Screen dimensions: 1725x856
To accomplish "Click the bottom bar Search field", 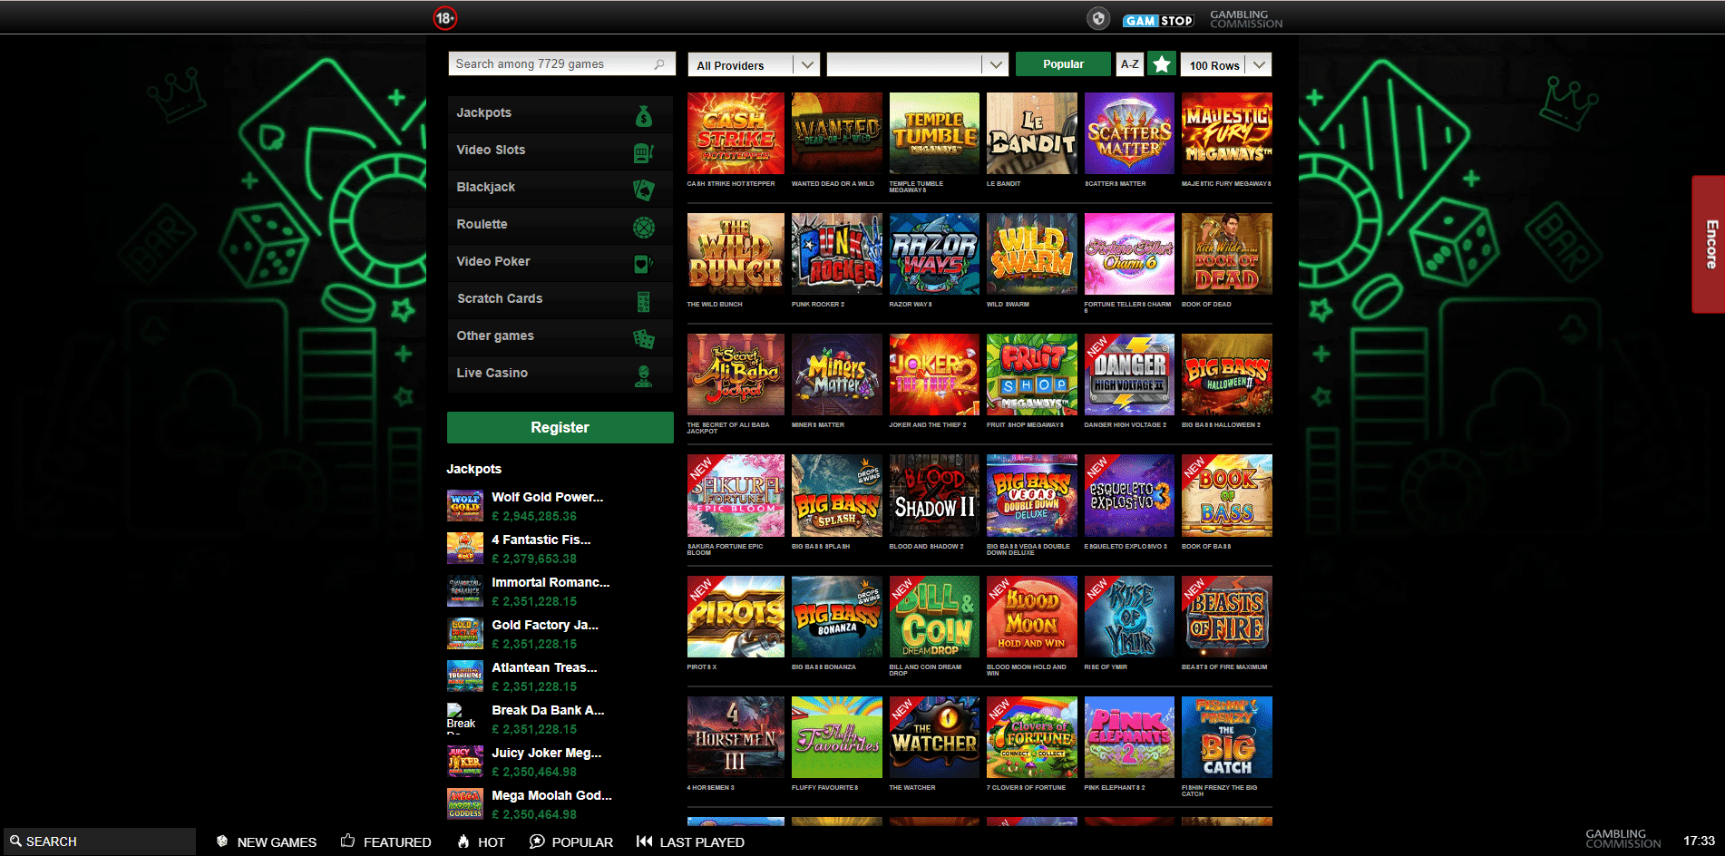I will tap(100, 841).
